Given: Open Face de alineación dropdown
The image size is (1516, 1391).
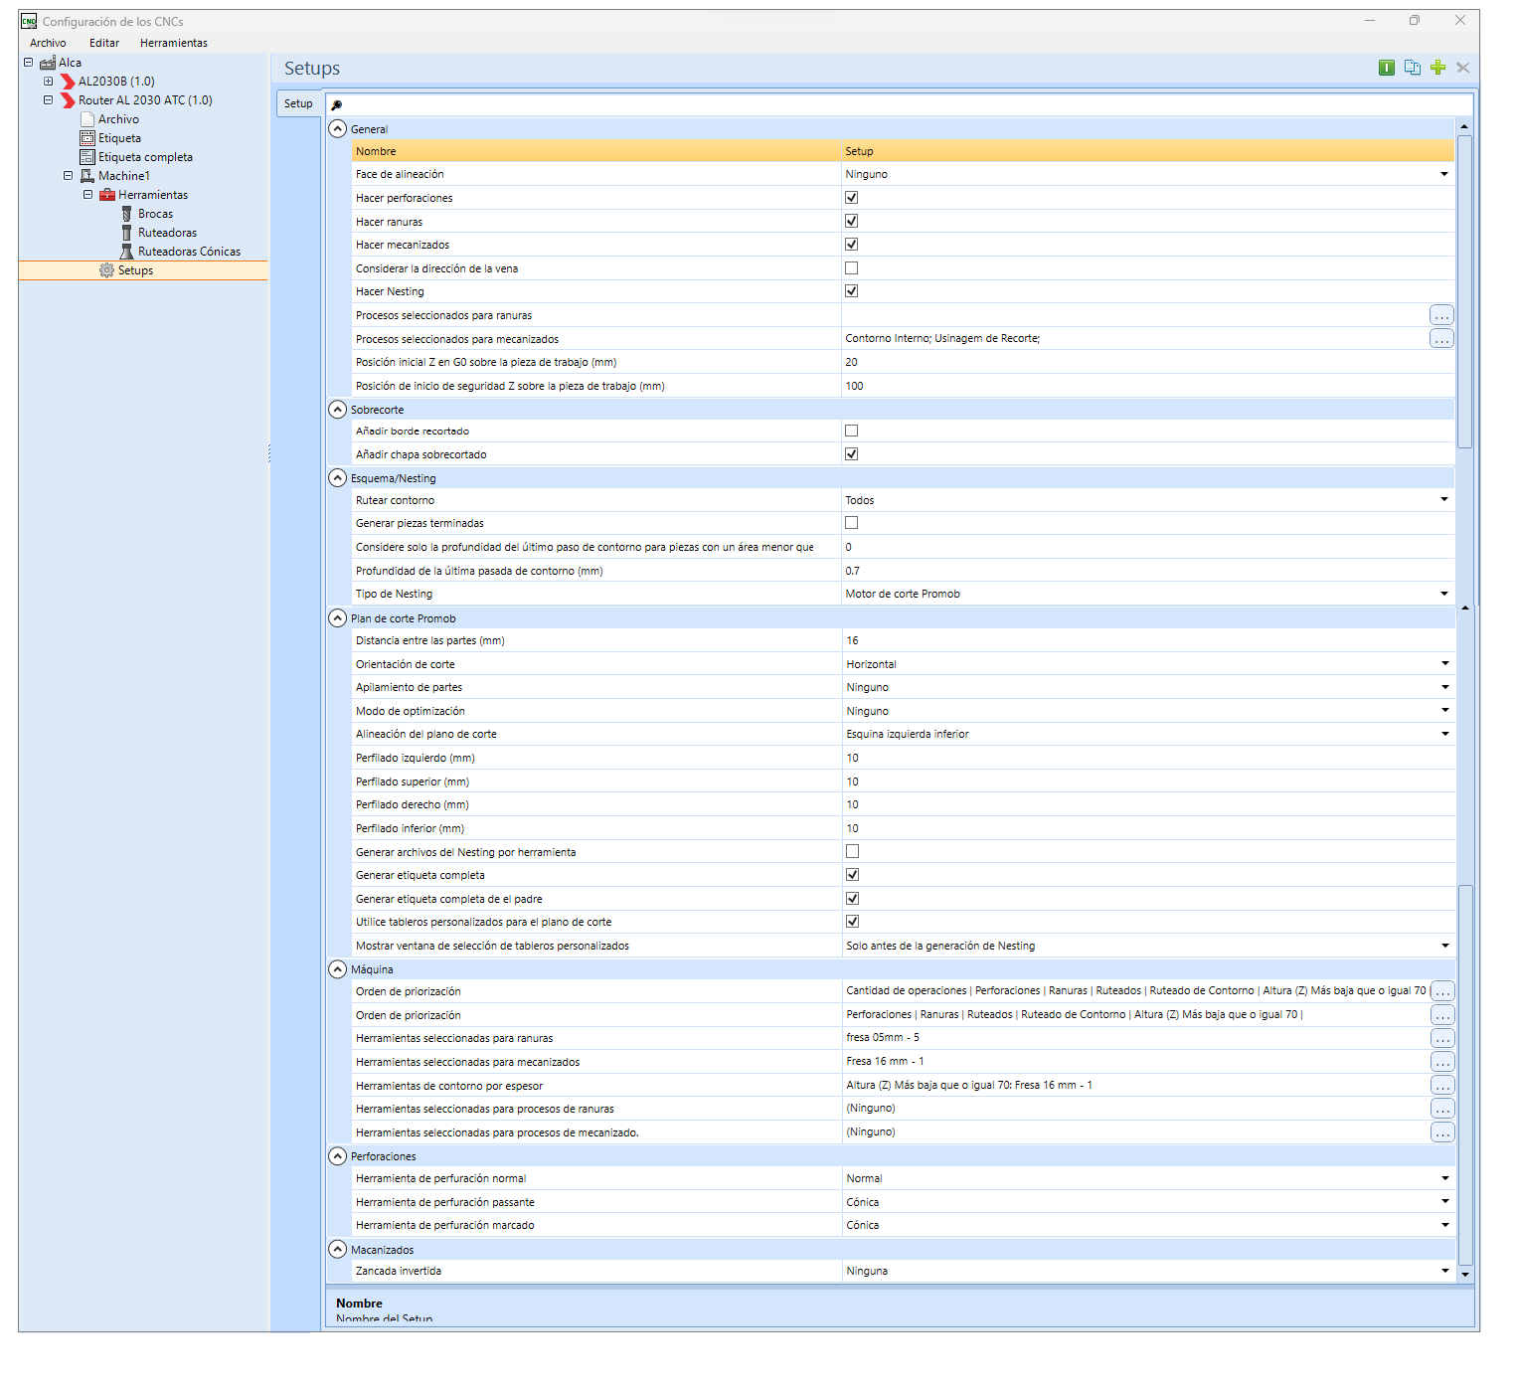Looking at the screenshot, I should click(x=1444, y=174).
